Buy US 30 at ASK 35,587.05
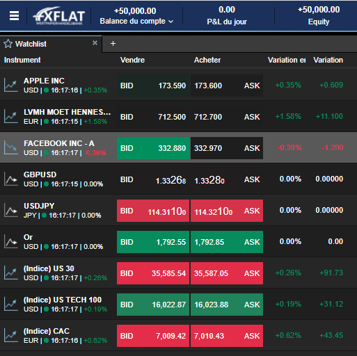Screen dimensions: 357x356 227,273
